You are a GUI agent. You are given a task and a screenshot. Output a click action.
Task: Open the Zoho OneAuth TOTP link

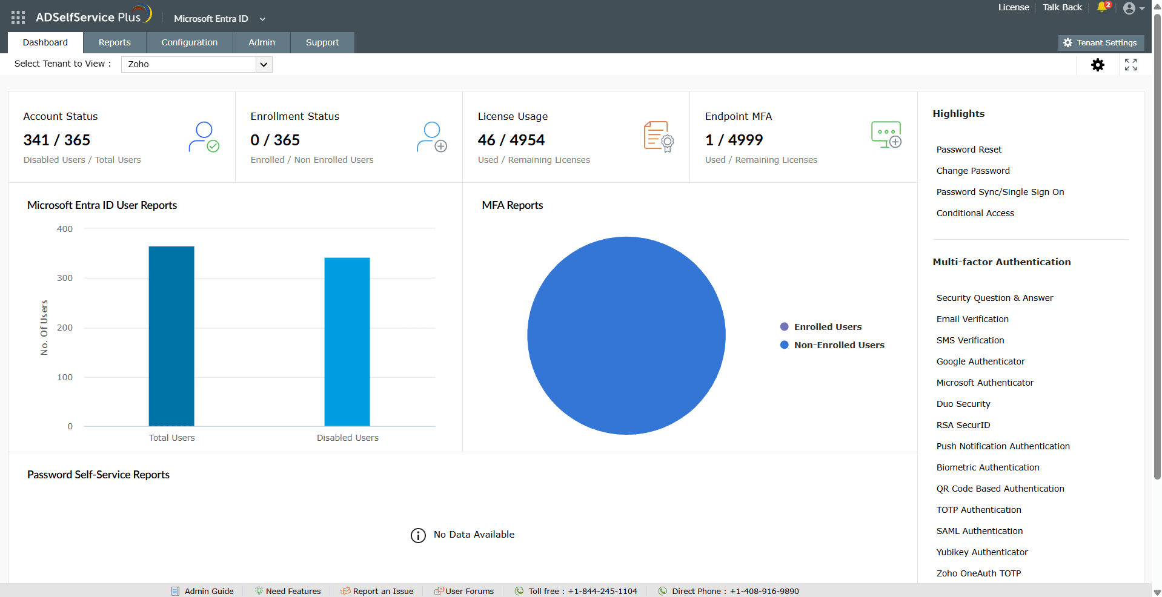pos(978,573)
